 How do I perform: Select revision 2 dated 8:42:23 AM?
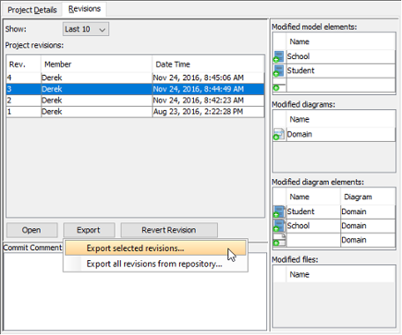pyautogui.click(x=135, y=100)
